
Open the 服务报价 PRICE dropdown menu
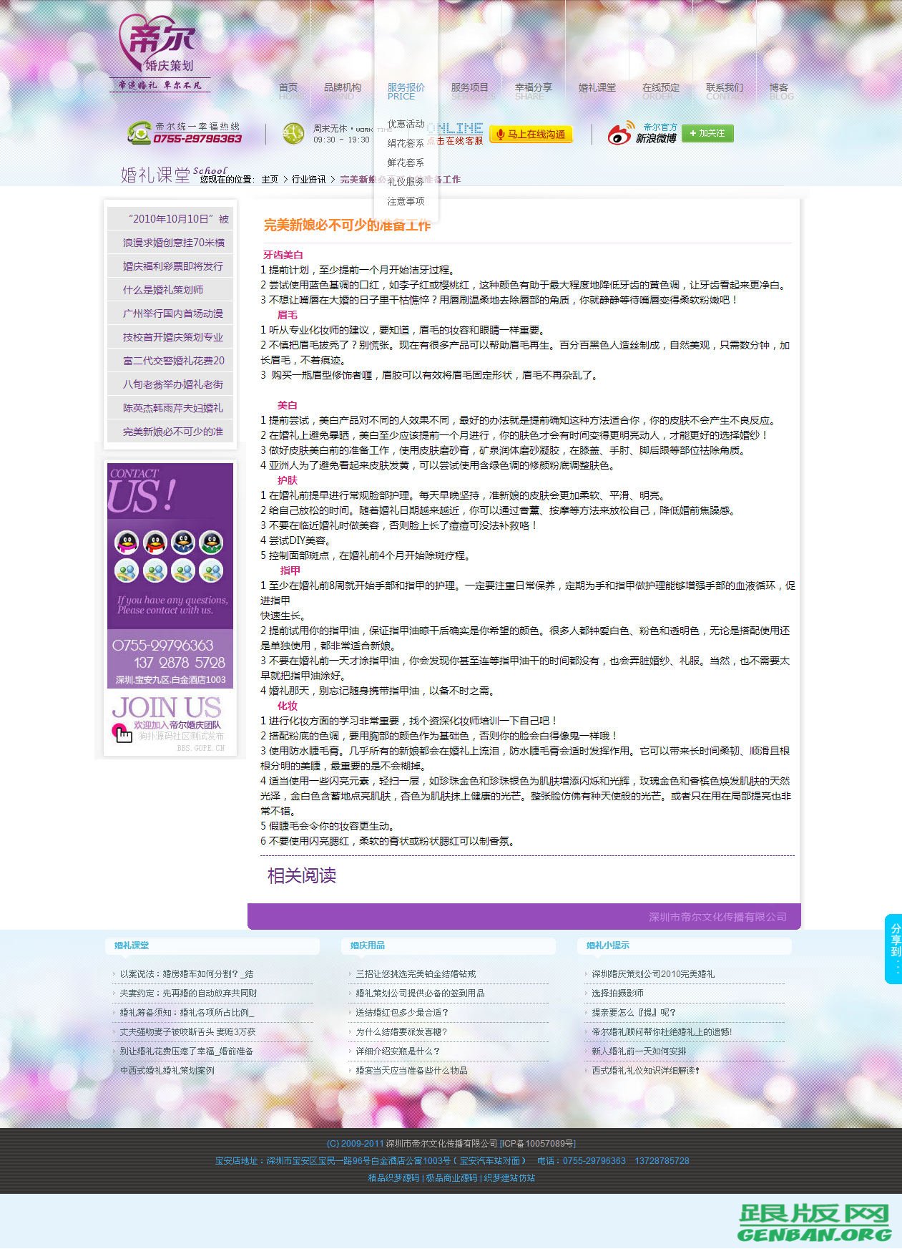pos(406,91)
